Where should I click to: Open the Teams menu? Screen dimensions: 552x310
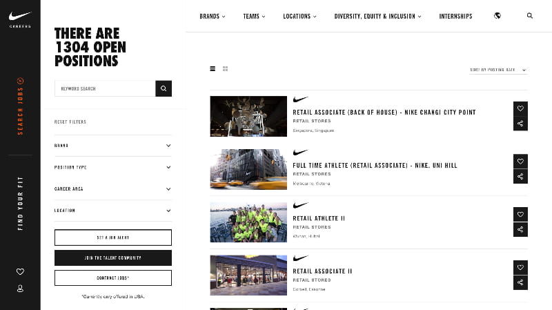(x=254, y=16)
